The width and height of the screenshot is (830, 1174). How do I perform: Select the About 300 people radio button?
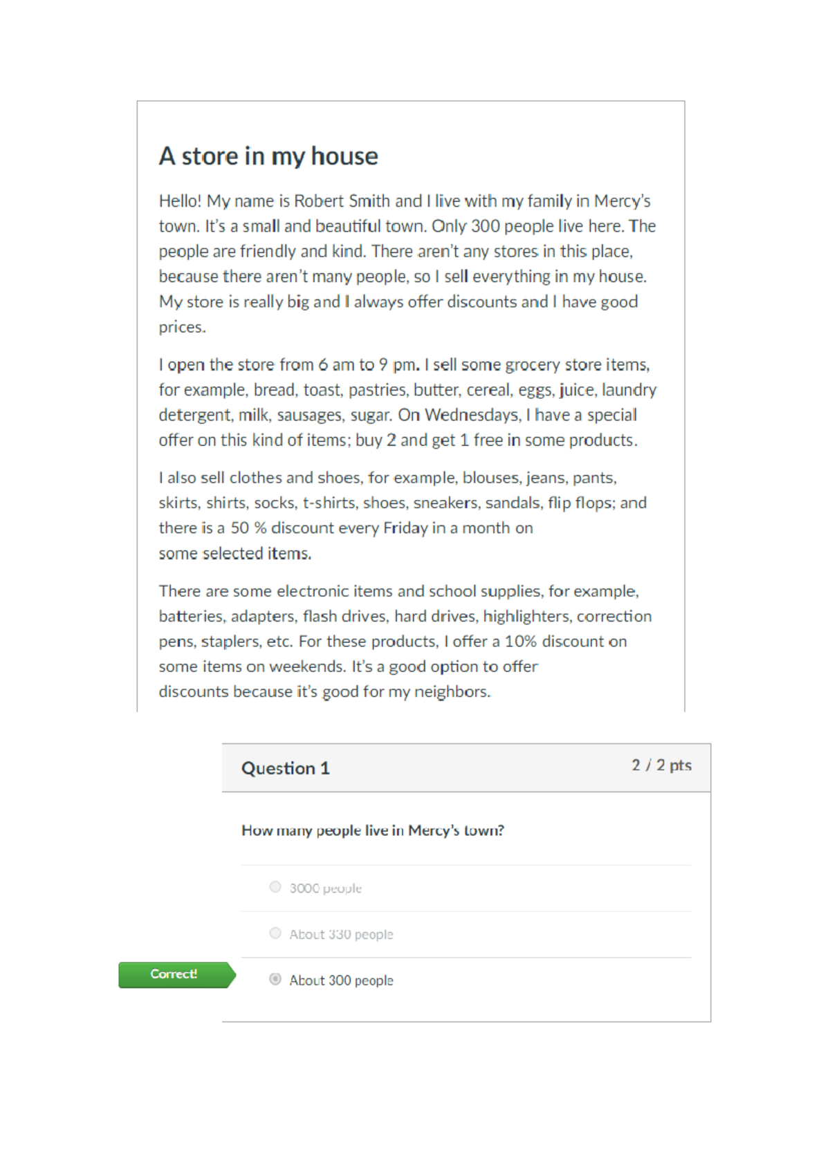pyautogui.click(x=275, y=979)
